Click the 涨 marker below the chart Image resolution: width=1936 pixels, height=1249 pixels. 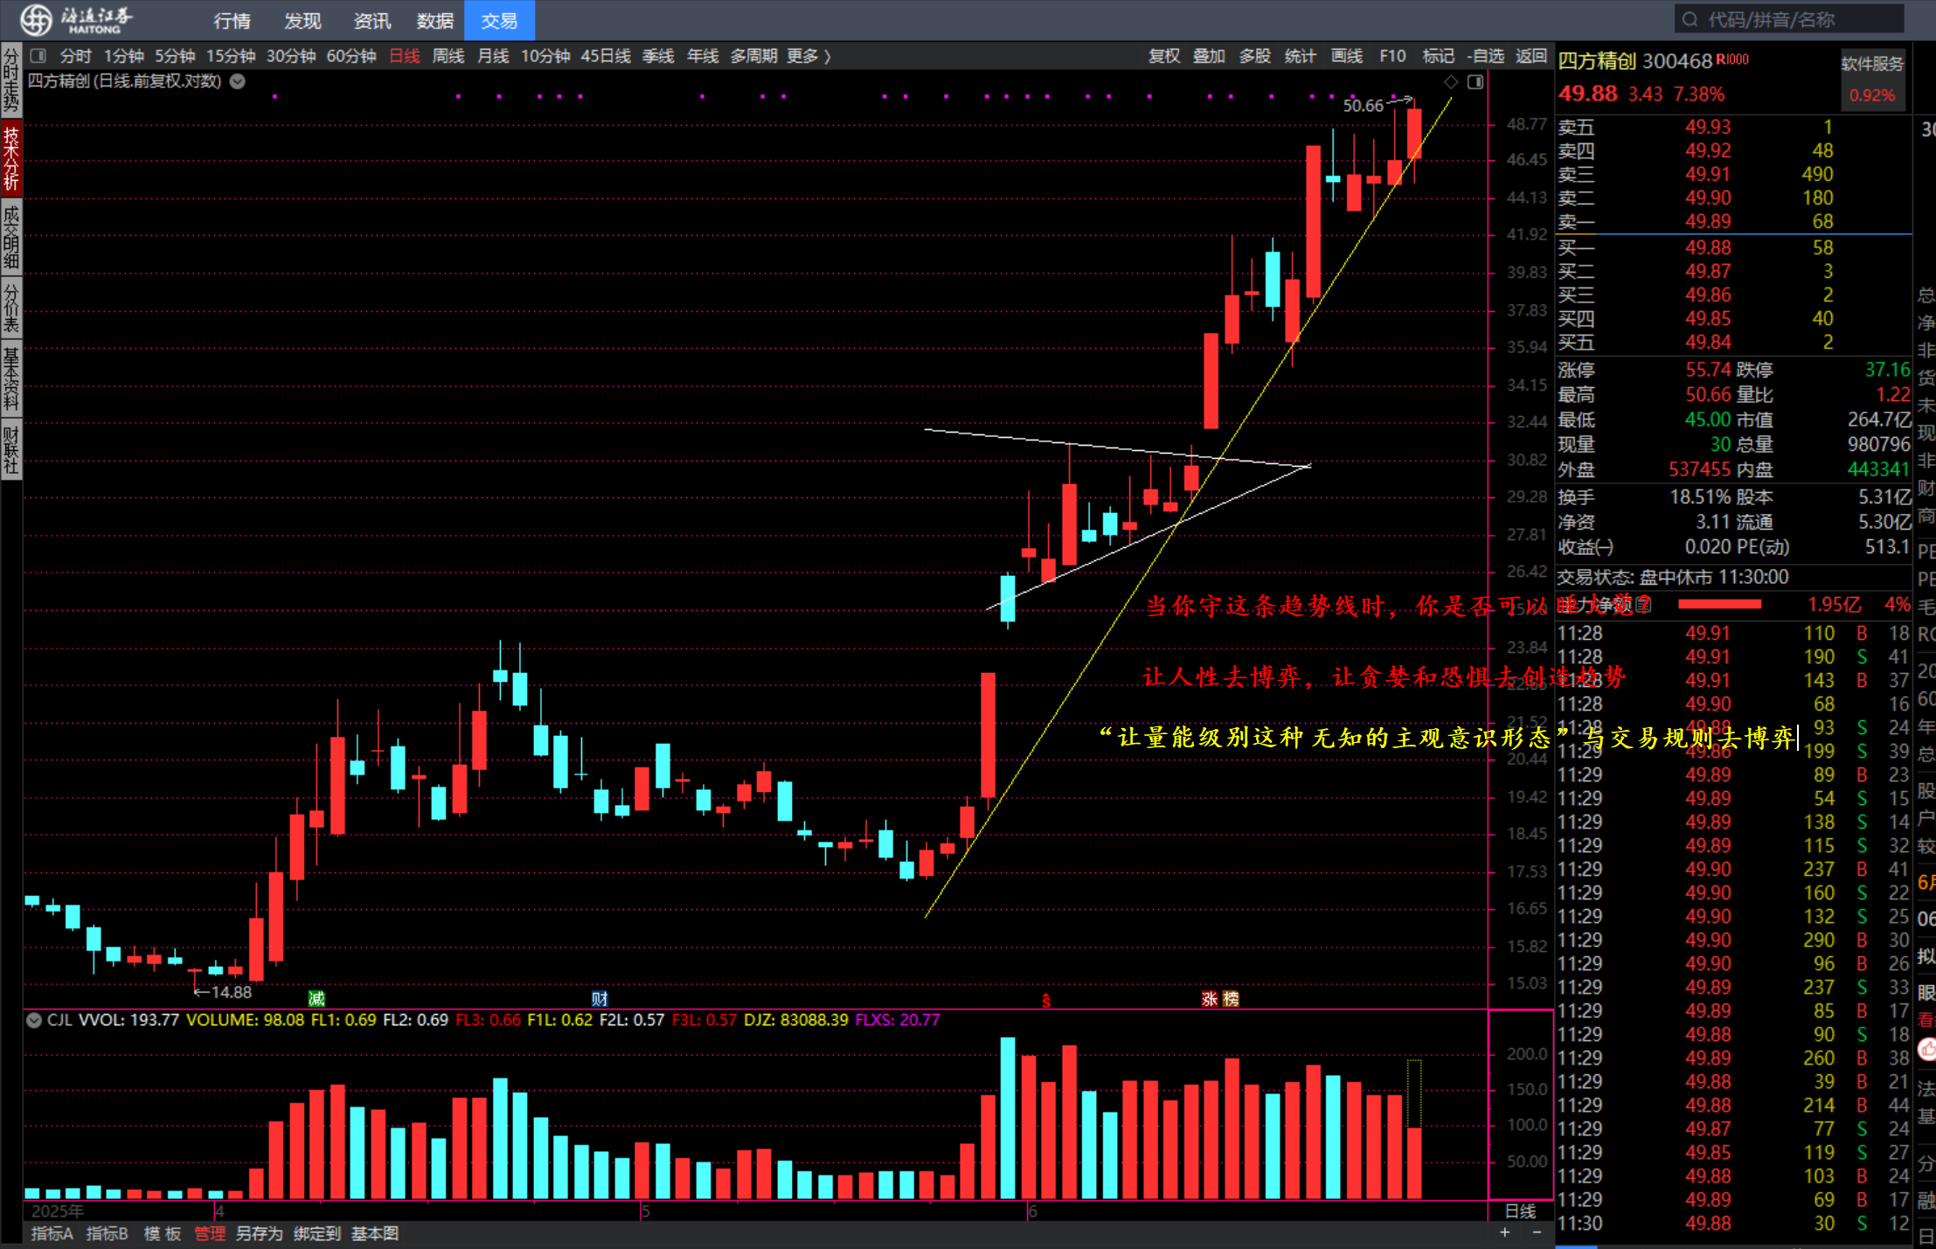[x=1210, y=998]
